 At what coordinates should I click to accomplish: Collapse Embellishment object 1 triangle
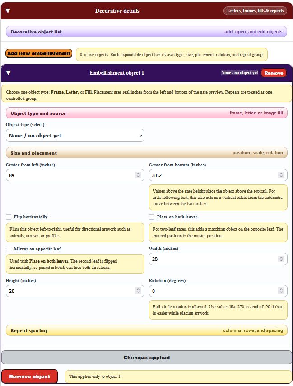(9, 73)
